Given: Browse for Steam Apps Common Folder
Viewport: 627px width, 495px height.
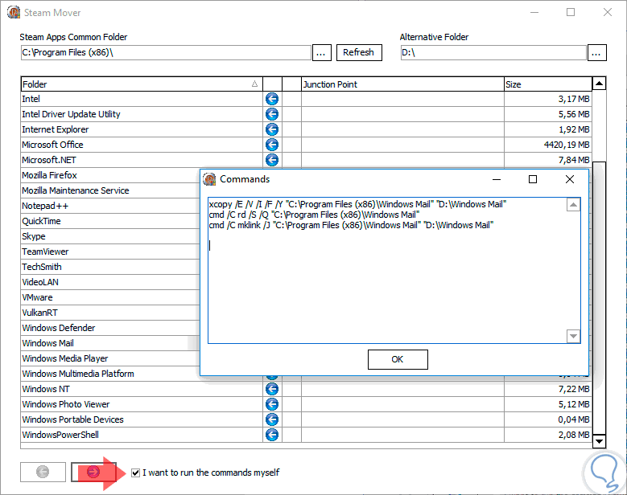Looking at the screenshot, I should click(x=321, y=53).
